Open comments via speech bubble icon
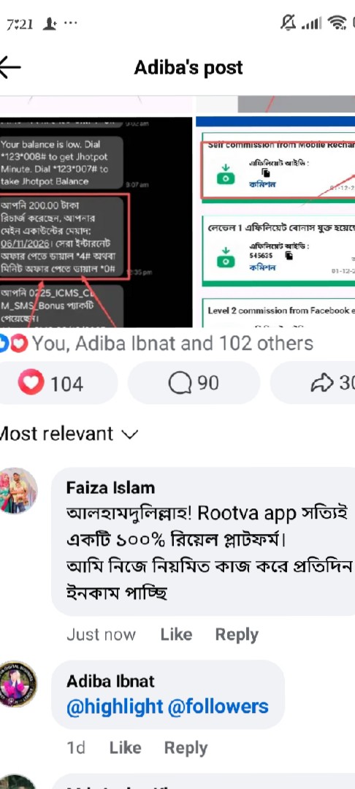 [x=180, y=384]
